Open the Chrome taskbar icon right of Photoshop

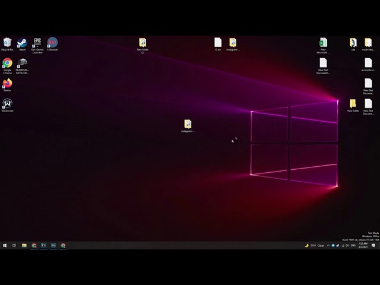(63, 245)
